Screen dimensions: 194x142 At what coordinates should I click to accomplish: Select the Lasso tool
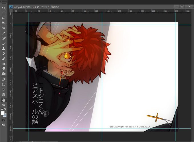click(4, 18)
